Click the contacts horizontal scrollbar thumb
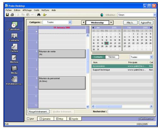Screen dimensions: 158x128 (108, 106)
